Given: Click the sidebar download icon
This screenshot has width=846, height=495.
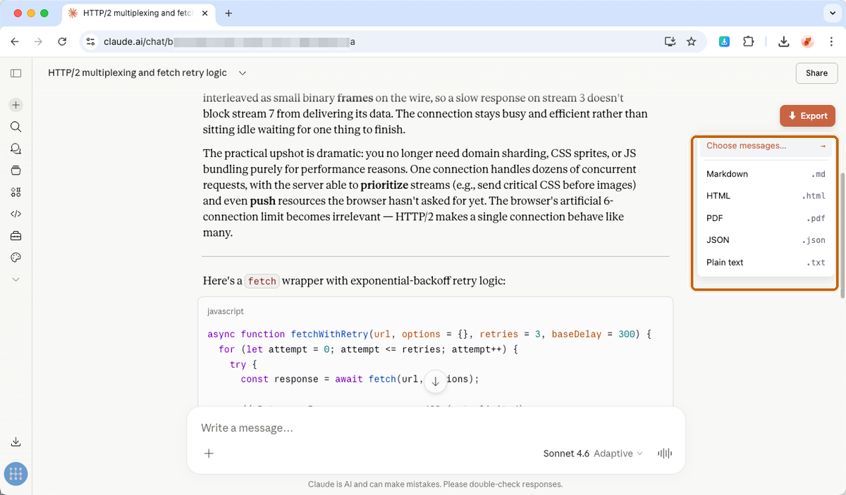Looking at the screenshot, I should click(16, 442).
